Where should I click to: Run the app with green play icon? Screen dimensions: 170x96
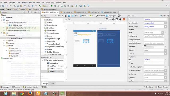(x=52, y=6)
